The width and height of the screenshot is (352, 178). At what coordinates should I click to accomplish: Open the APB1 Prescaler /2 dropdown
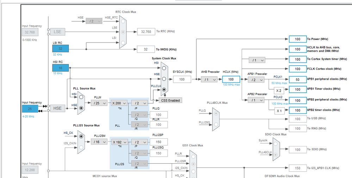pos(256,80)
